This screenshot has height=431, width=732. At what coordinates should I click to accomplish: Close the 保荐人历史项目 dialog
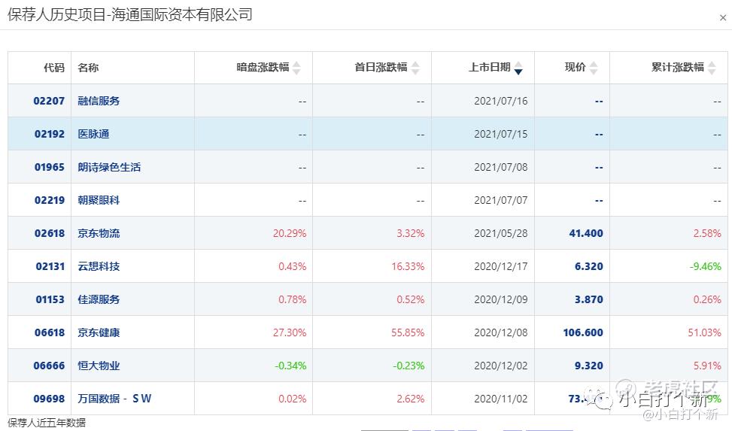click(x=723, y=18)
